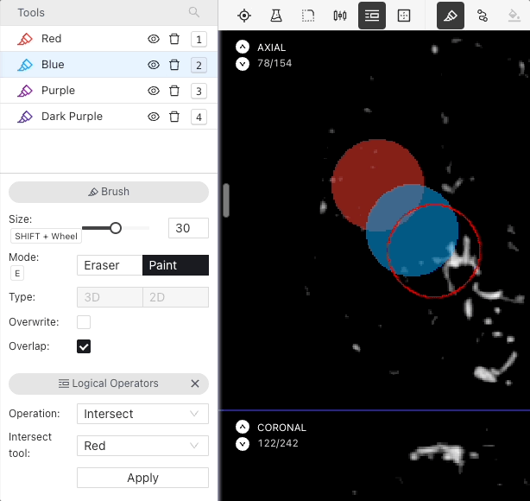
Task: Click the Dark Purple brush color icon
Action: tap(25, 117)
